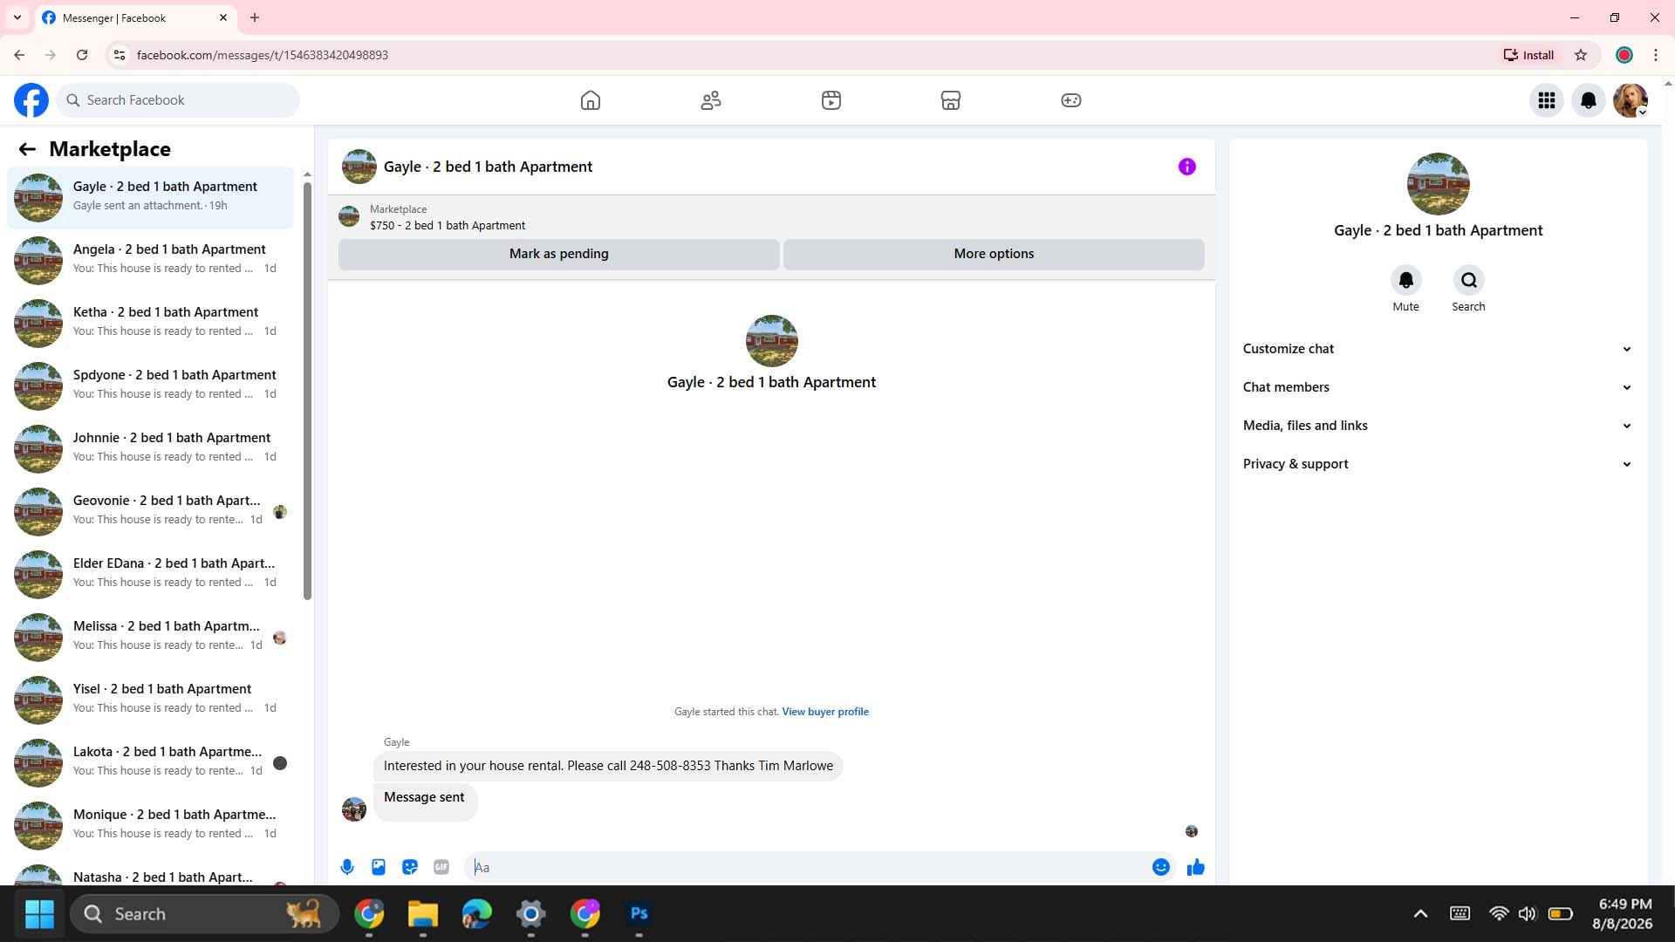
Task: Focus the message text box
Action: tap(809, 867)
